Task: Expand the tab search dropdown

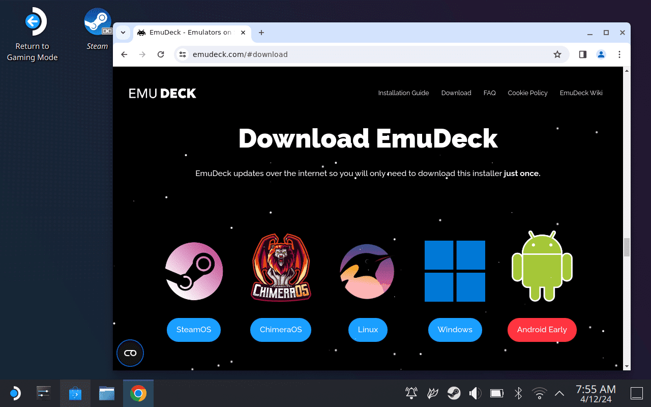Action: [x=123, y=33]
